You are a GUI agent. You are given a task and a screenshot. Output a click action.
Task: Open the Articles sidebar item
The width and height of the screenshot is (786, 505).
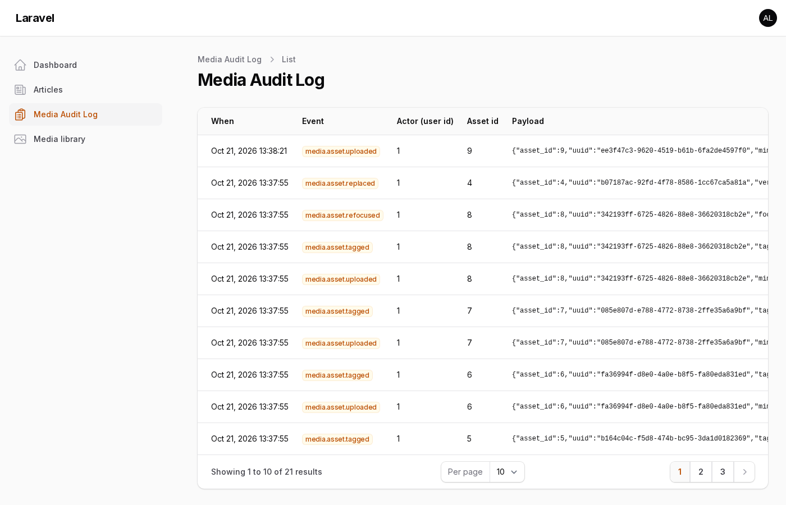(x=85, y=90)
